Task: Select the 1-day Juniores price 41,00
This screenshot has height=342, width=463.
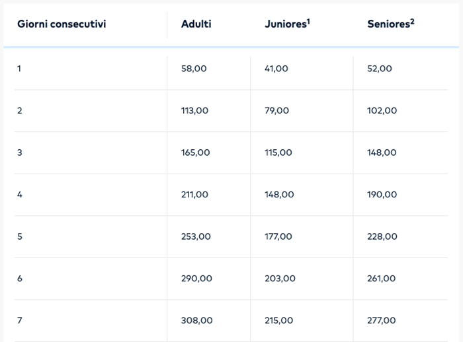Action: (276, 68)
